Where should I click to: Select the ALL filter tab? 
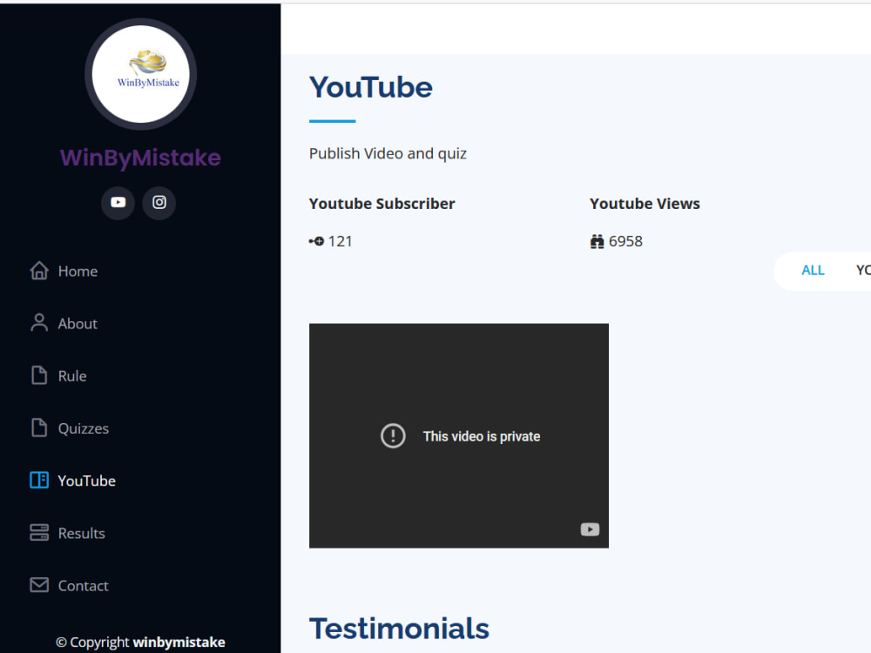coord(813,271)
